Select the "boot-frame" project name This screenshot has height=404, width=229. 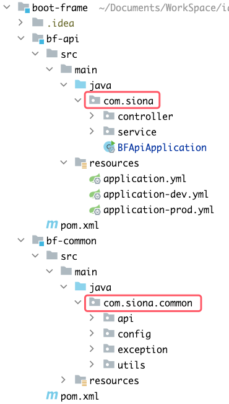coord(60,7)
